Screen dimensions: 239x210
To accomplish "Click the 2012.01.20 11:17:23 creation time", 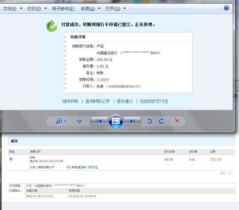I will click(40, 196).
